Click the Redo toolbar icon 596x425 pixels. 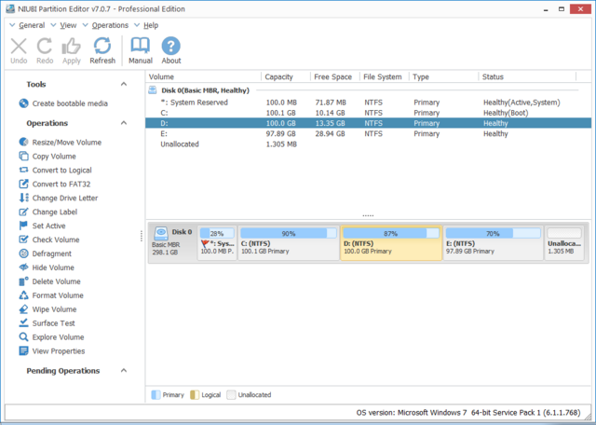point(45,47)
